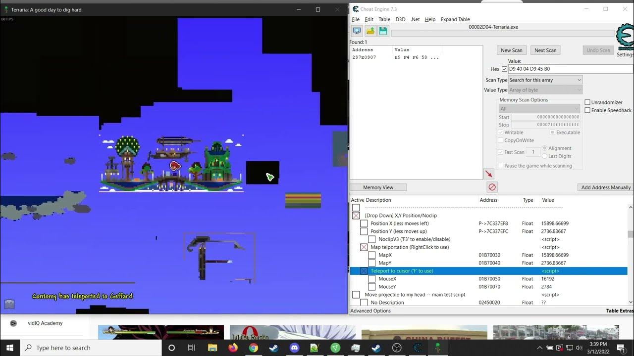Click Add Address Manually button
The height and width of the screenshot is (356, 634).
click(606, 187)
